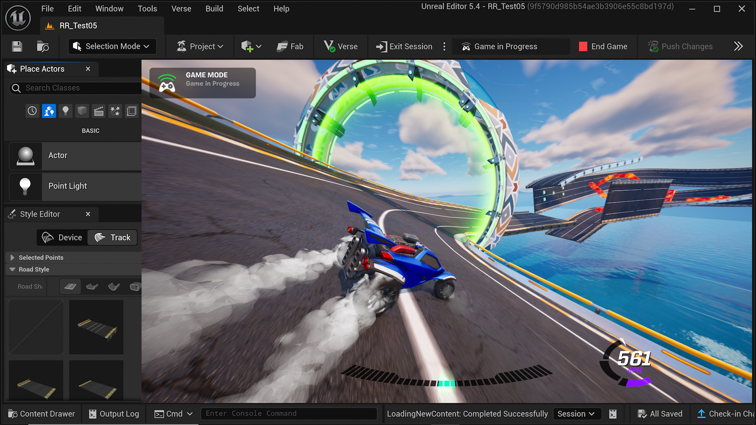Choose the flat road shape option
This screenshot has height=425, width=756.
click(x=70, y=286)
